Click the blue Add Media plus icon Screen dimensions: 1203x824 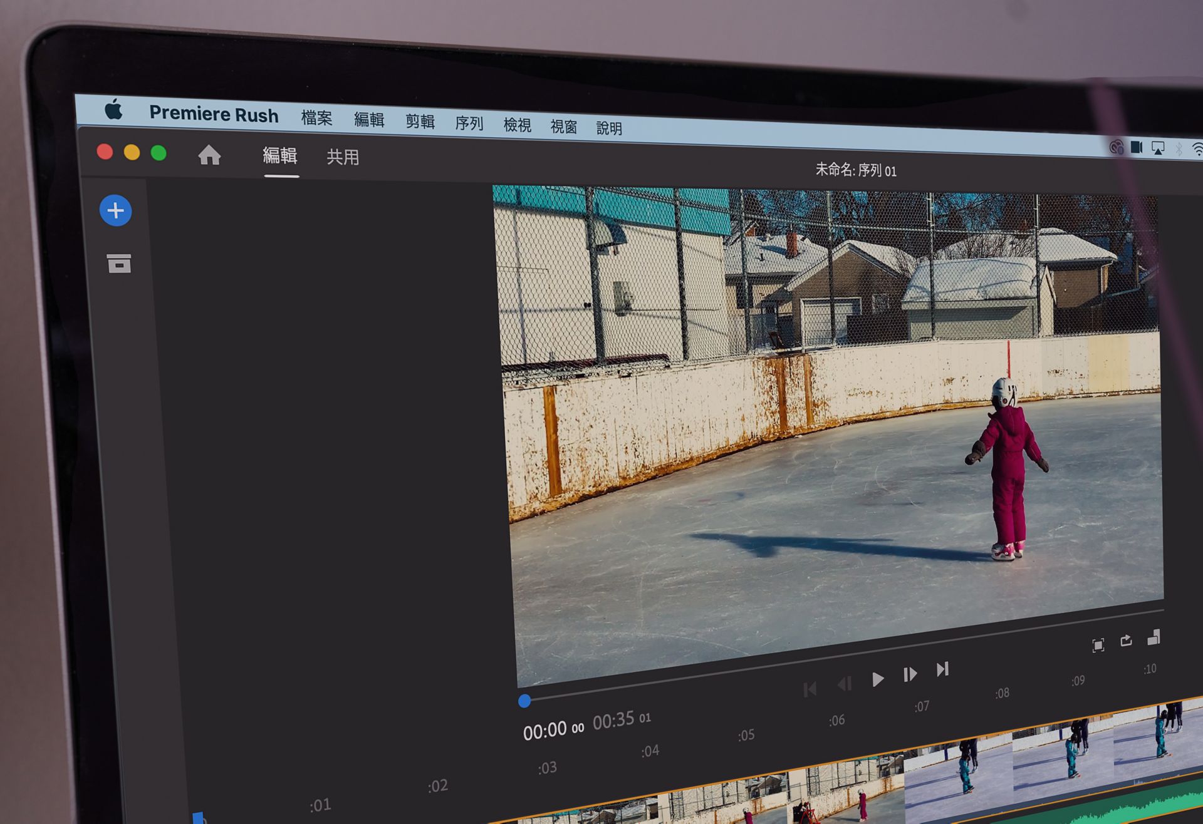tap(115, 211)
